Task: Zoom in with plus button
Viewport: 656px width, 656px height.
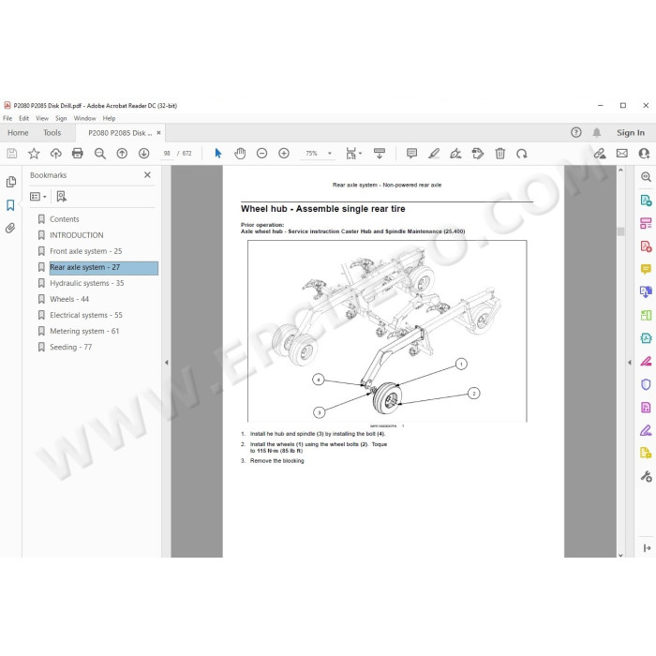Action: 284,154
